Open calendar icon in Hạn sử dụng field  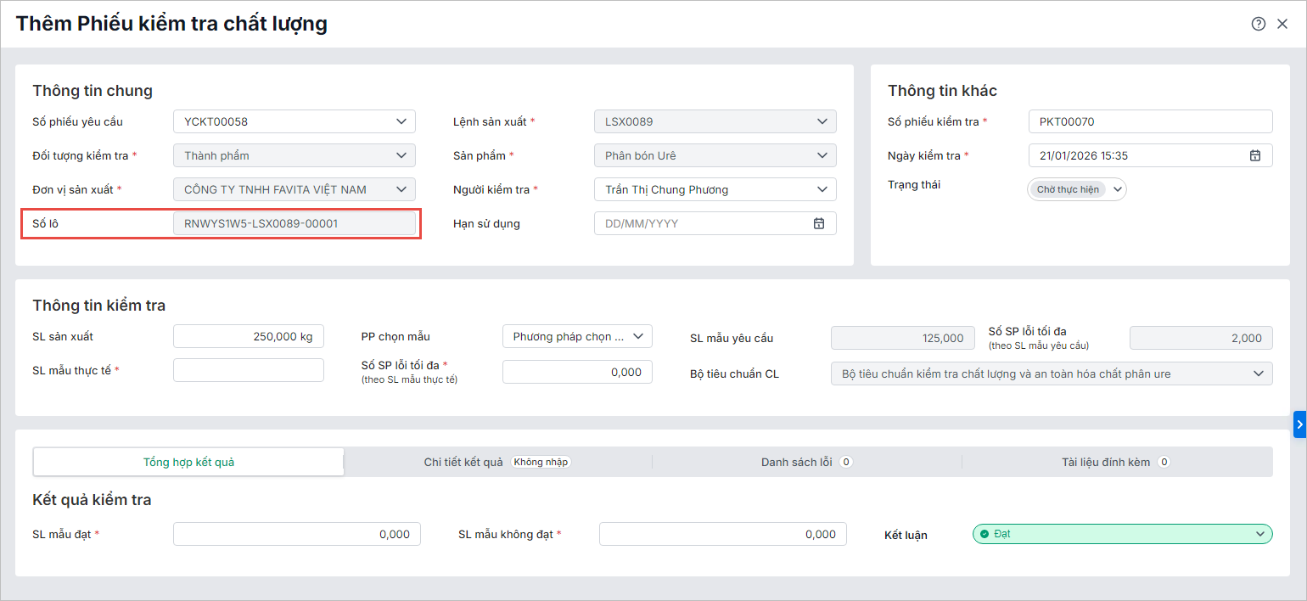tap(819, 223)
